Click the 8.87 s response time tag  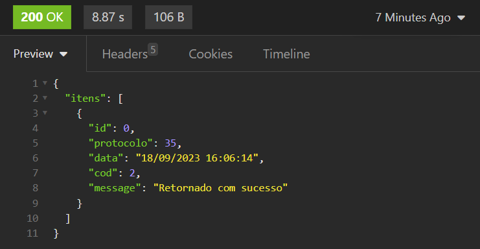coord(108,17)
